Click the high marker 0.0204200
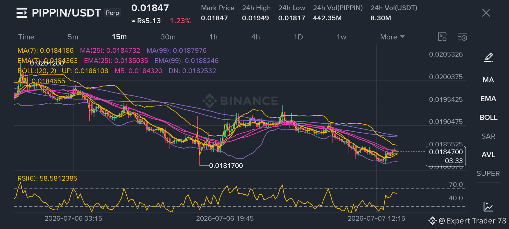Image resolution: width=509 pixels, height=229 pixels. click(x=47, y=63)
